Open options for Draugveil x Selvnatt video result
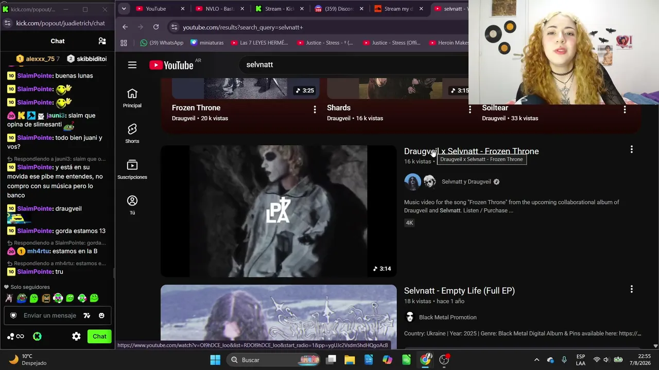Viewport: 659px width, 370px height. tap(632, 150)
